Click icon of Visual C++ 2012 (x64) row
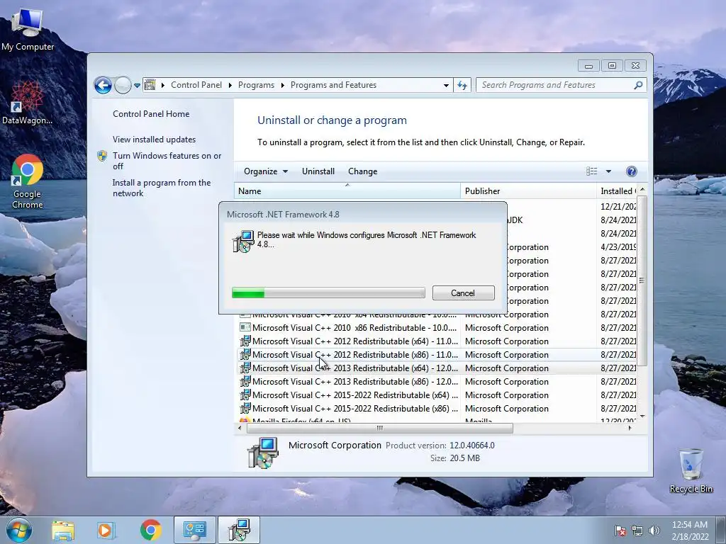The image size is (726, 544). pos(245,341)
